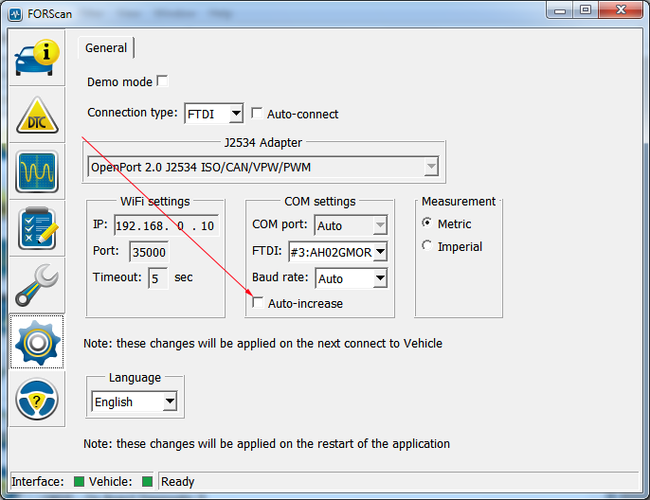Image resolution: width=650 pixels, height=500 pixels.
Task: Click the WiFi IP address field
Action: pos(166,225)
